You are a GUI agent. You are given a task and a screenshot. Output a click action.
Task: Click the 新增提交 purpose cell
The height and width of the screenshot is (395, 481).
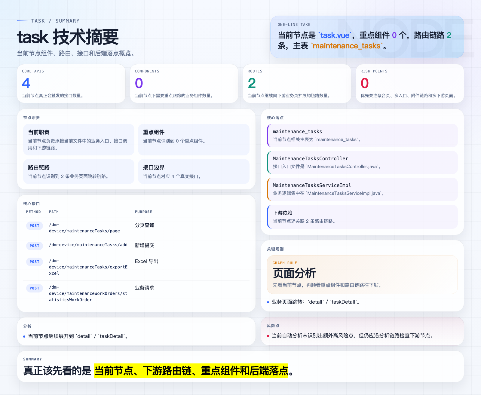(x=145, y=245)
